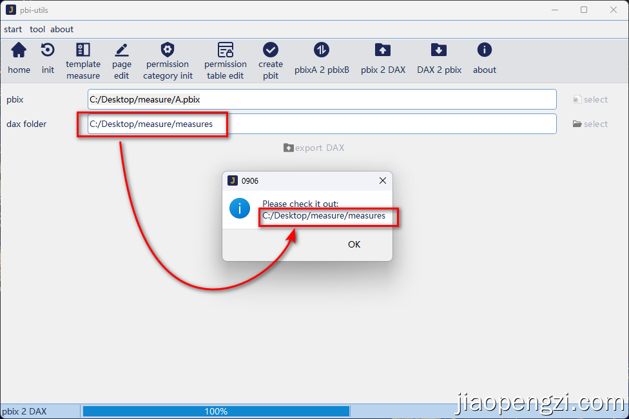Open the start menu
This screenshot has height=419, width=629.
point(13,29)
